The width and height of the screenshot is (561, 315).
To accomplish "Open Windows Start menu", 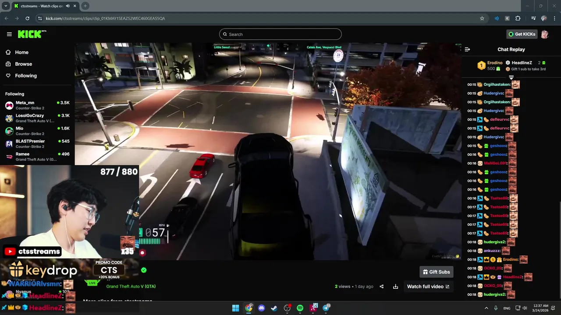I will [235, 308].
